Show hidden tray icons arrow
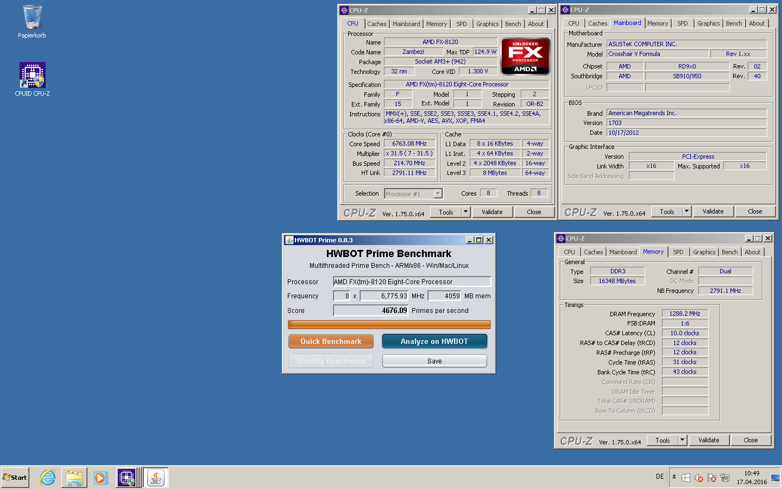Viewport: 782px width, 489px height. (x=674, y=477)
